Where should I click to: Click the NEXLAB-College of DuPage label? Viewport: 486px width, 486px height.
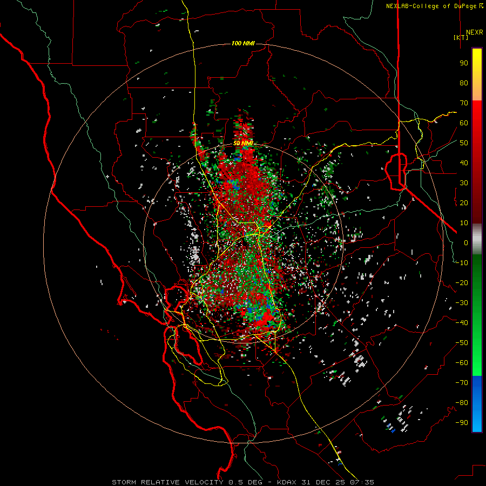(x=431, y=6)
